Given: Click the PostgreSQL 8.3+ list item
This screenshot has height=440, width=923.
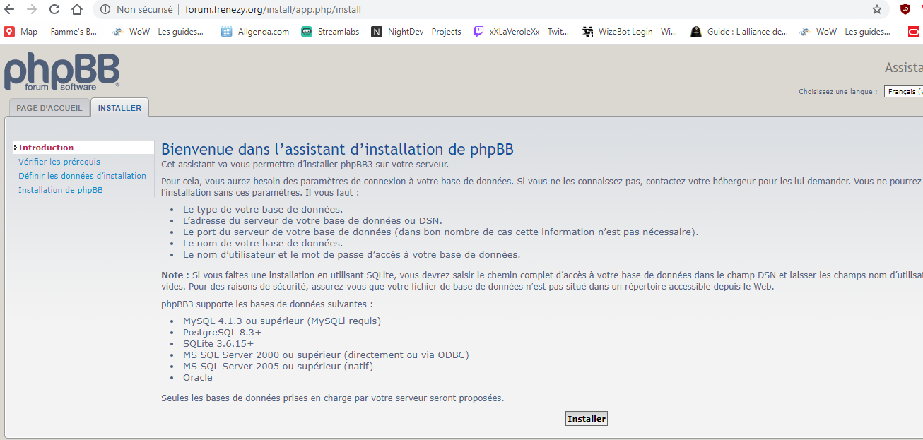Looking at the screenshot, I should click(x=222, y=332).
